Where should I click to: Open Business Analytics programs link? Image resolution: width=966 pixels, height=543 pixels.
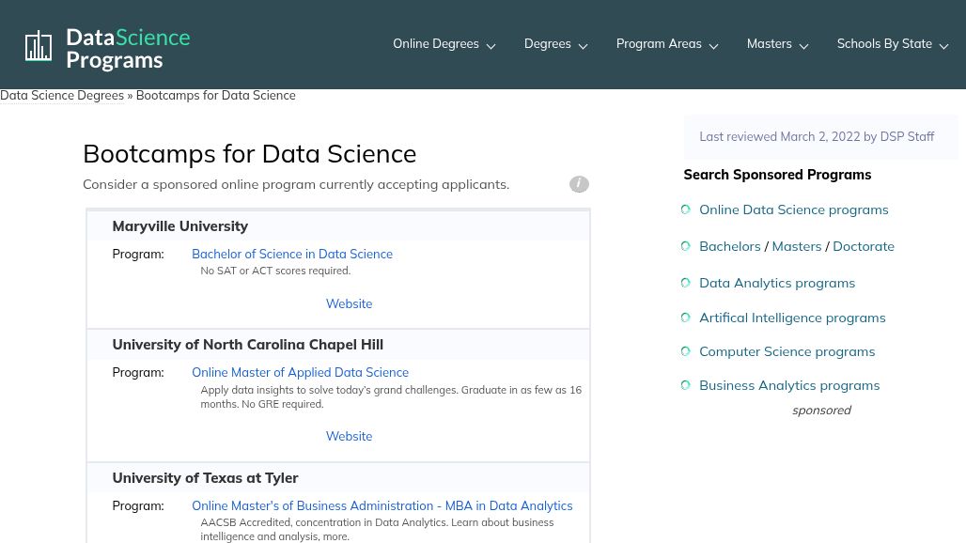[789, 385]
